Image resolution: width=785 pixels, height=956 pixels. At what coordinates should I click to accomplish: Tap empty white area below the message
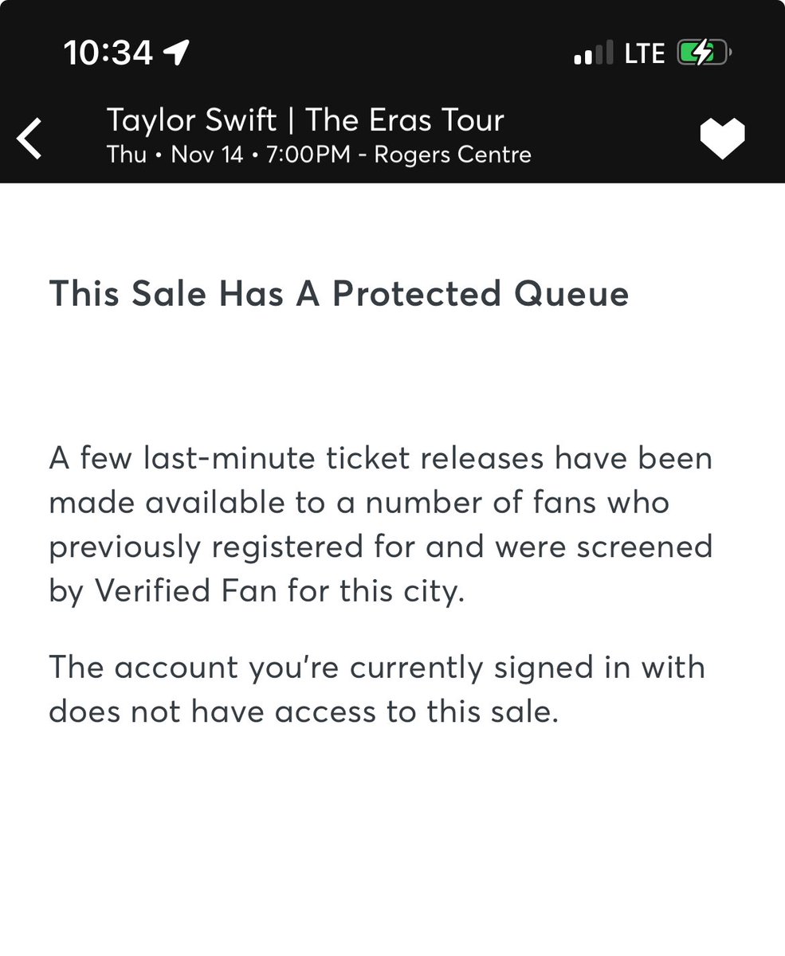pos(392,844)
